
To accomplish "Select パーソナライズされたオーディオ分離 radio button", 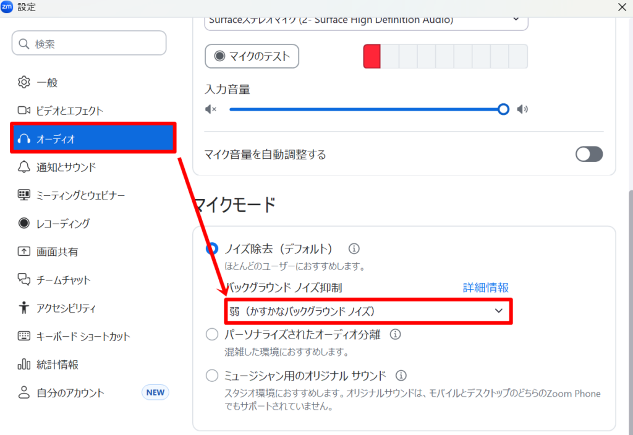I will point(212,334).
